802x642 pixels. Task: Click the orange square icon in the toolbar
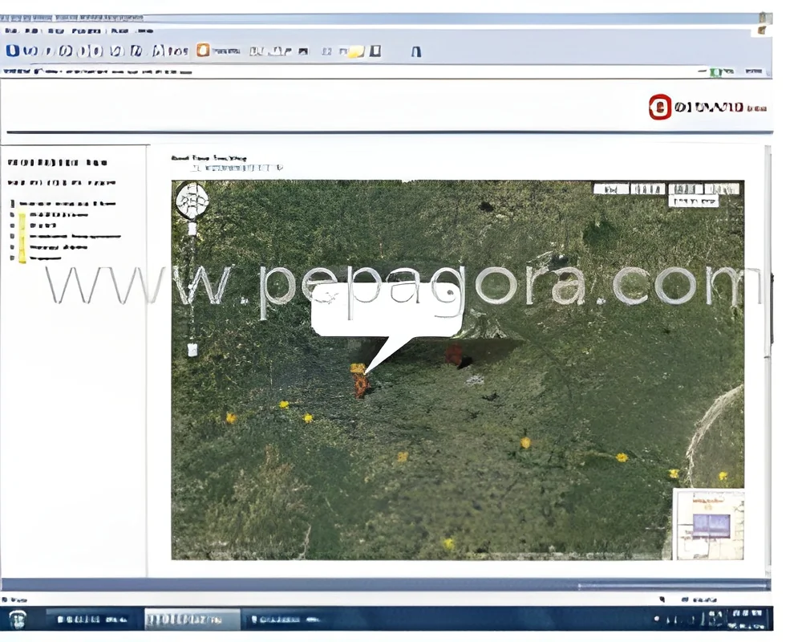203,51
